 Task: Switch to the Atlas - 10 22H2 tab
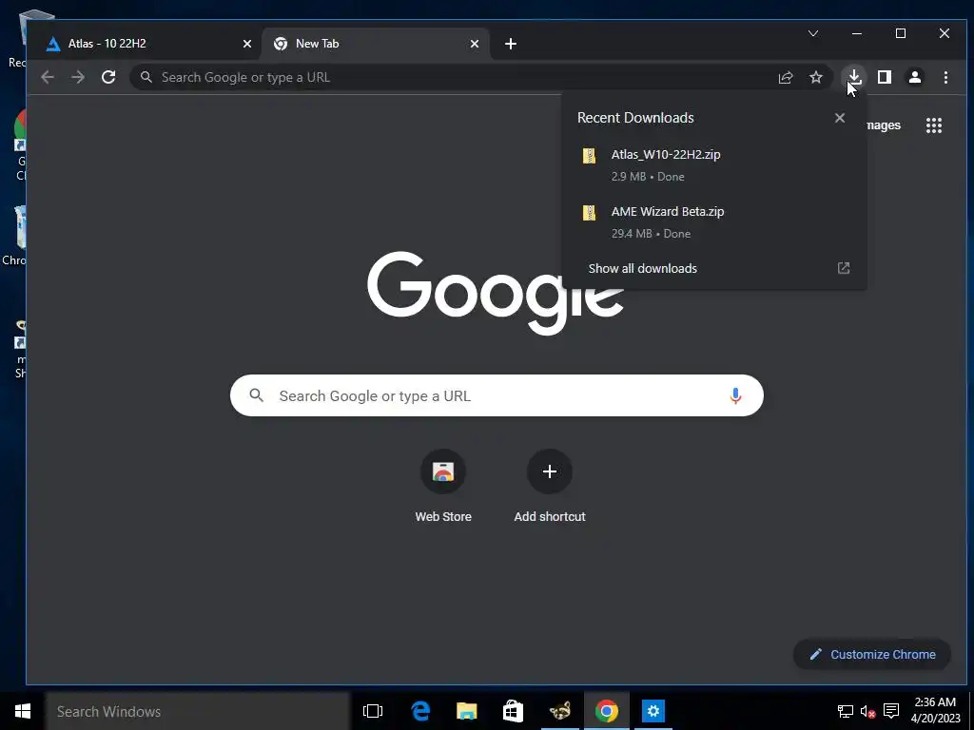[145, 44]
